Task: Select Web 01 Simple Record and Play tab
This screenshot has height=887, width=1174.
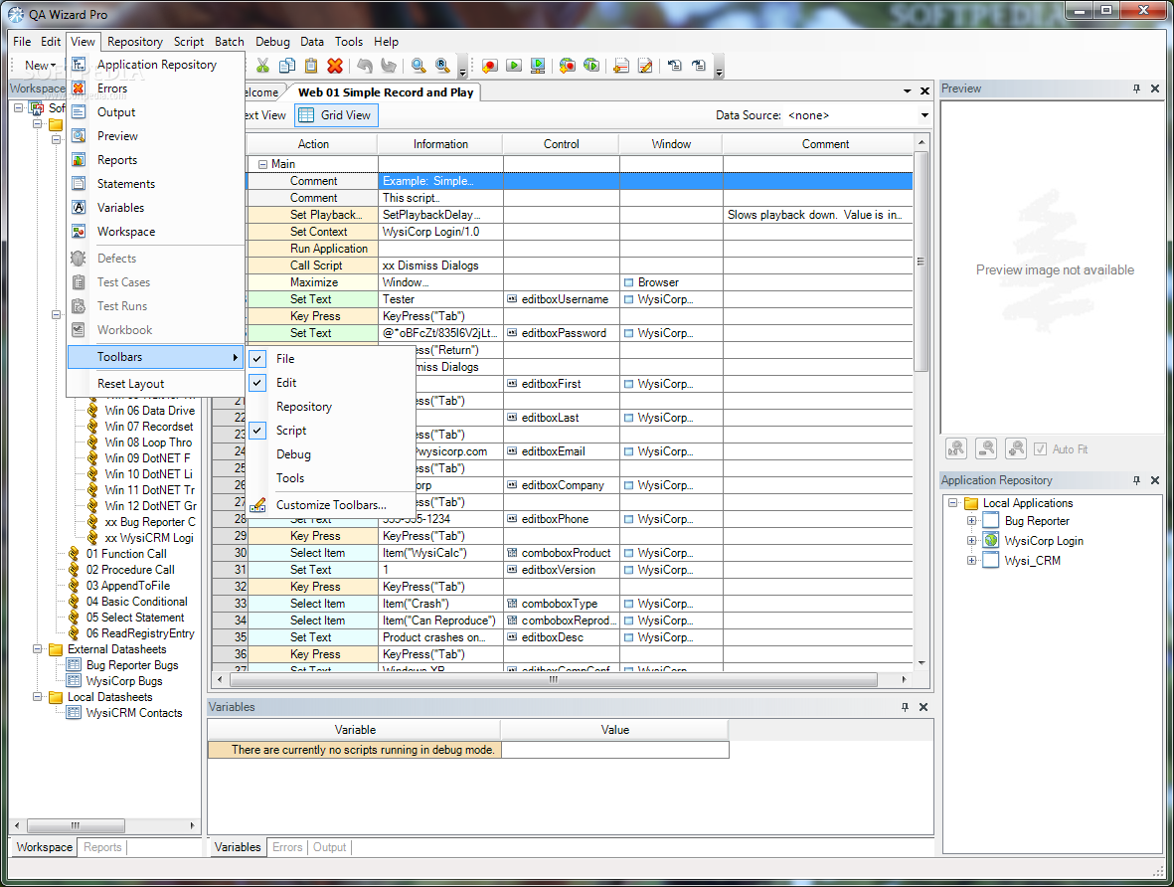Action: pyautogui.click(x=386, y=92)
